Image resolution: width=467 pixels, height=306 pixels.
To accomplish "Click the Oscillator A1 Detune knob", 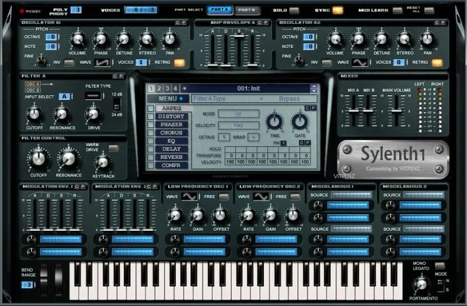I will [x=124, y=39].
